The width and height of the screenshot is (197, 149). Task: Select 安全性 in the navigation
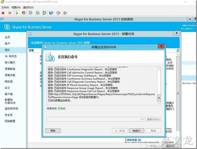click(x=8, y=115)
